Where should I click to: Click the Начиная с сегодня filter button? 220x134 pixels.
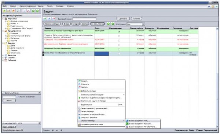pos(52,24)
